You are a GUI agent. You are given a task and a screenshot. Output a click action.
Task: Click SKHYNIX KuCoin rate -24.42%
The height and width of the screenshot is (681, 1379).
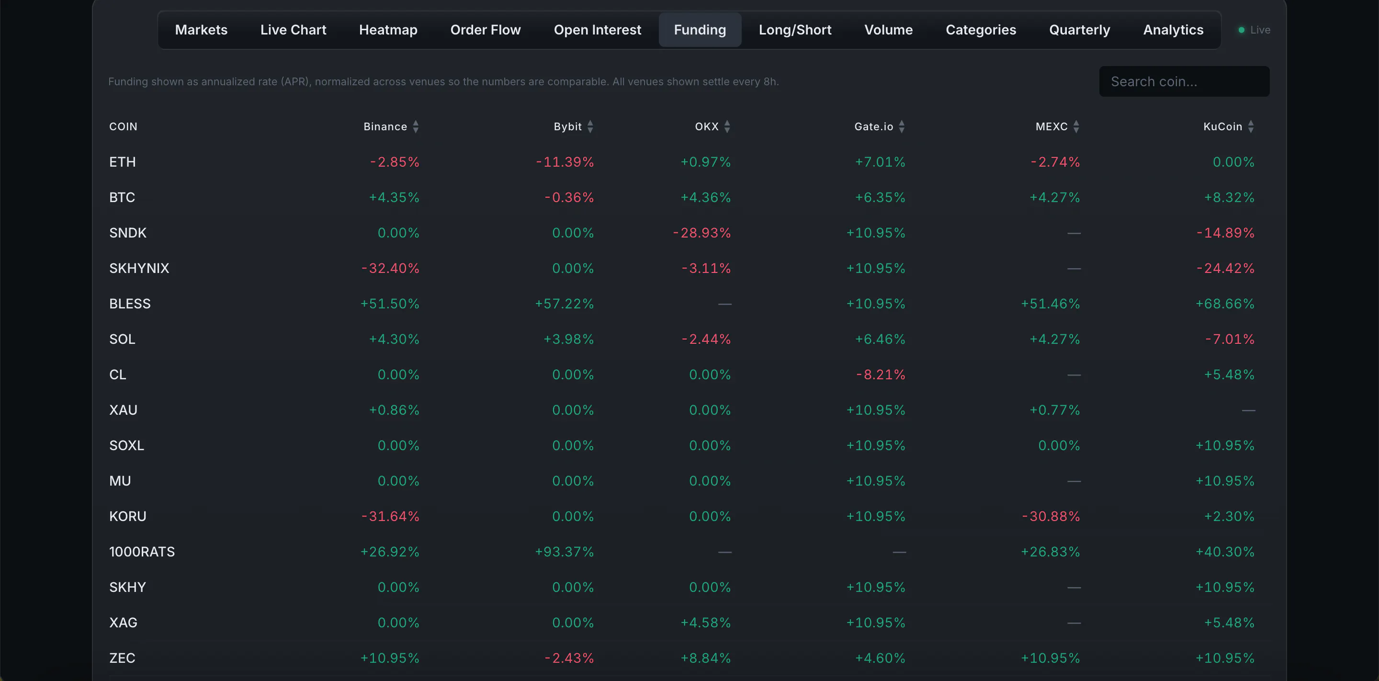[x=1225, y=268]
